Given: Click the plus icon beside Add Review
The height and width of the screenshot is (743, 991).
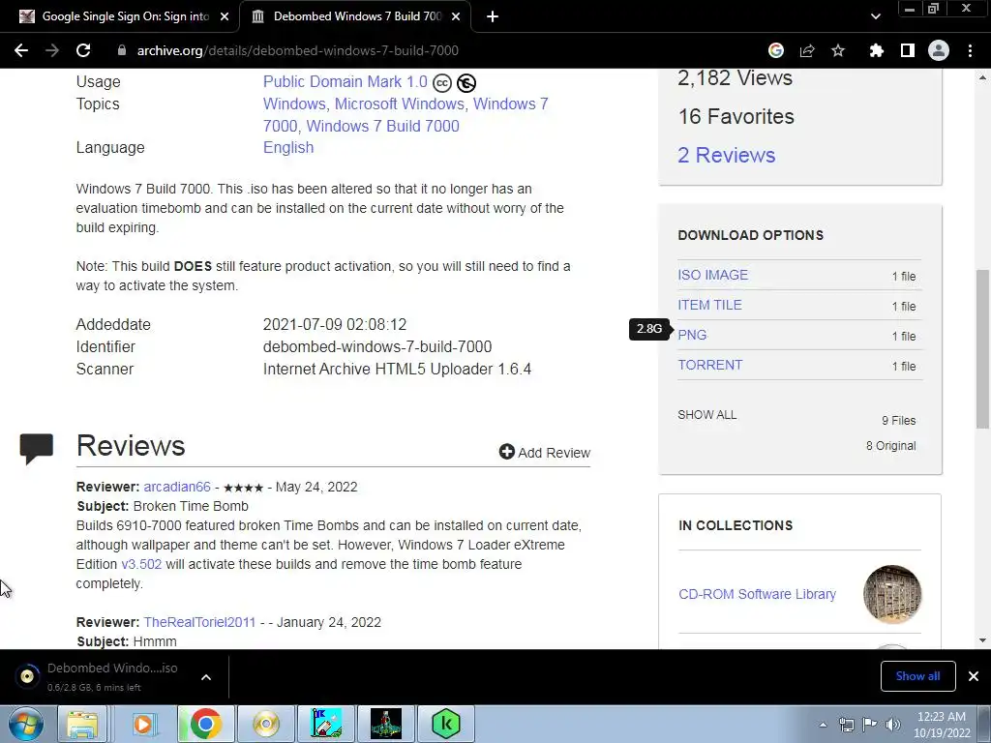Looking at the screenshot, I should pos(507,452).
